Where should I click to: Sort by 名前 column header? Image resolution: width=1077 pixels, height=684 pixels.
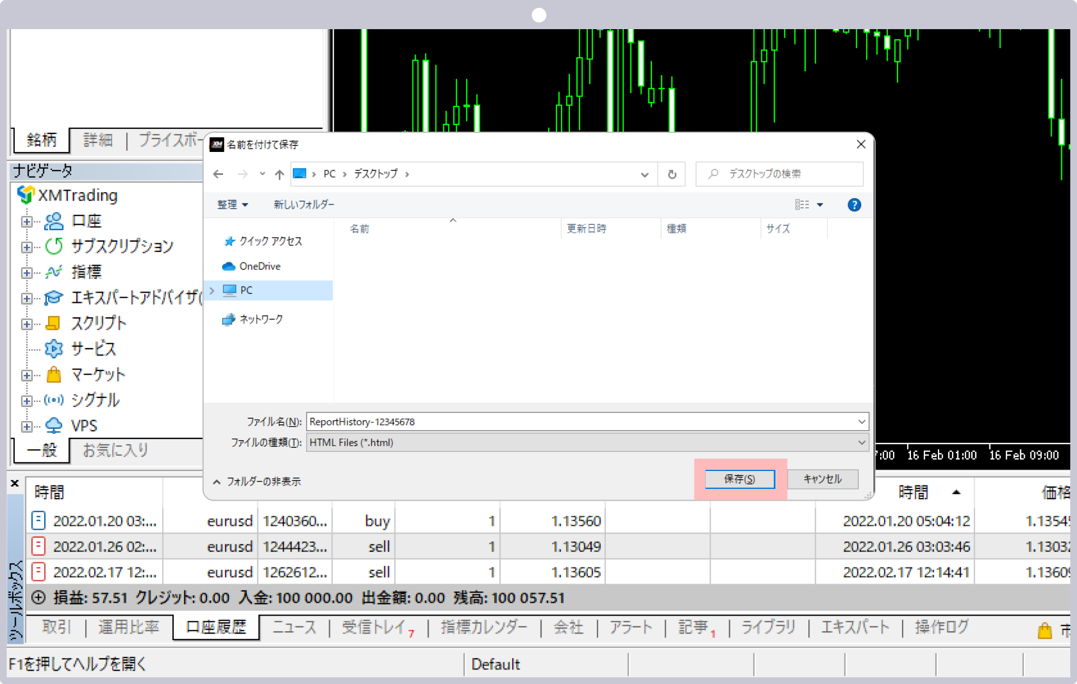[360, 228]
